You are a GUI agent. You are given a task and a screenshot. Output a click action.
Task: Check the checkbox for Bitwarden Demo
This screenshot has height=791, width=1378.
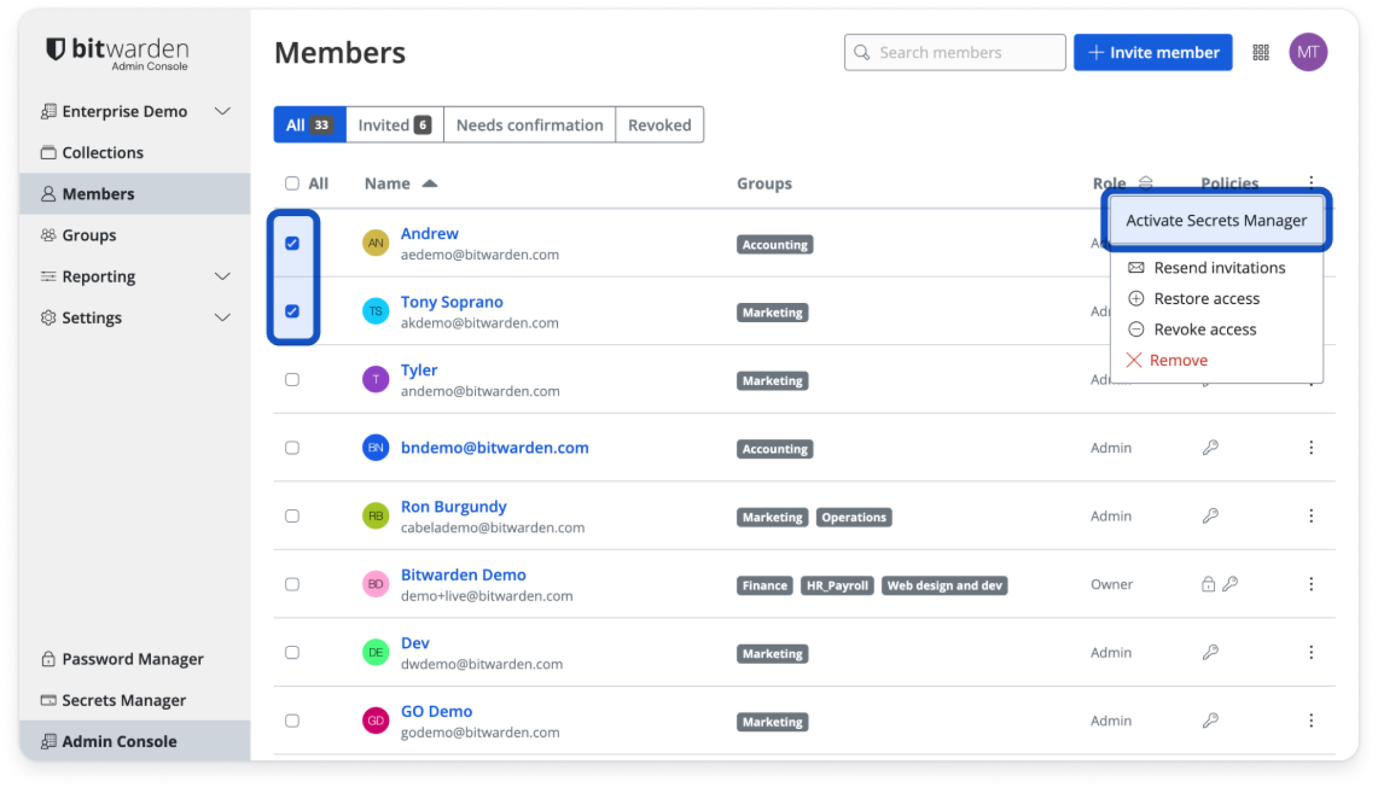click(x=292, y=584)
